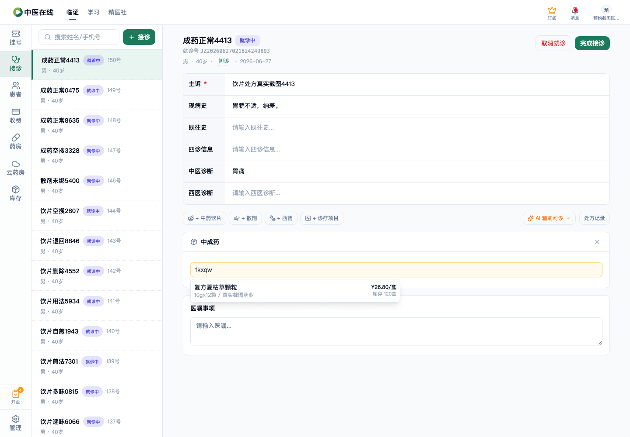Viewport: 630px width, 437px height.
Task: Select patient 饮片多味0815
Action: (97, 396)
